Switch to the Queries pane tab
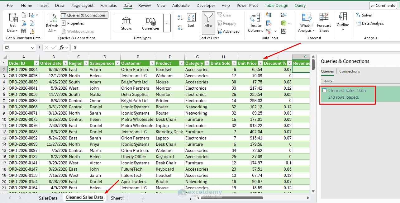The image size is (400, 203). [x=327, y=71]
